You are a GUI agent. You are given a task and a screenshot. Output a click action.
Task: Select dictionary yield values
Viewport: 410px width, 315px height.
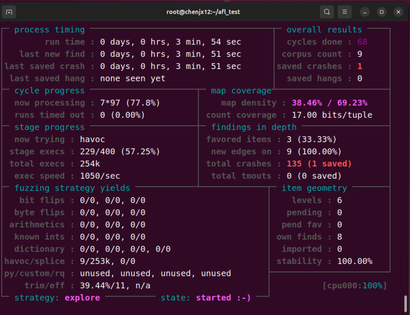[x=125, y=249]
